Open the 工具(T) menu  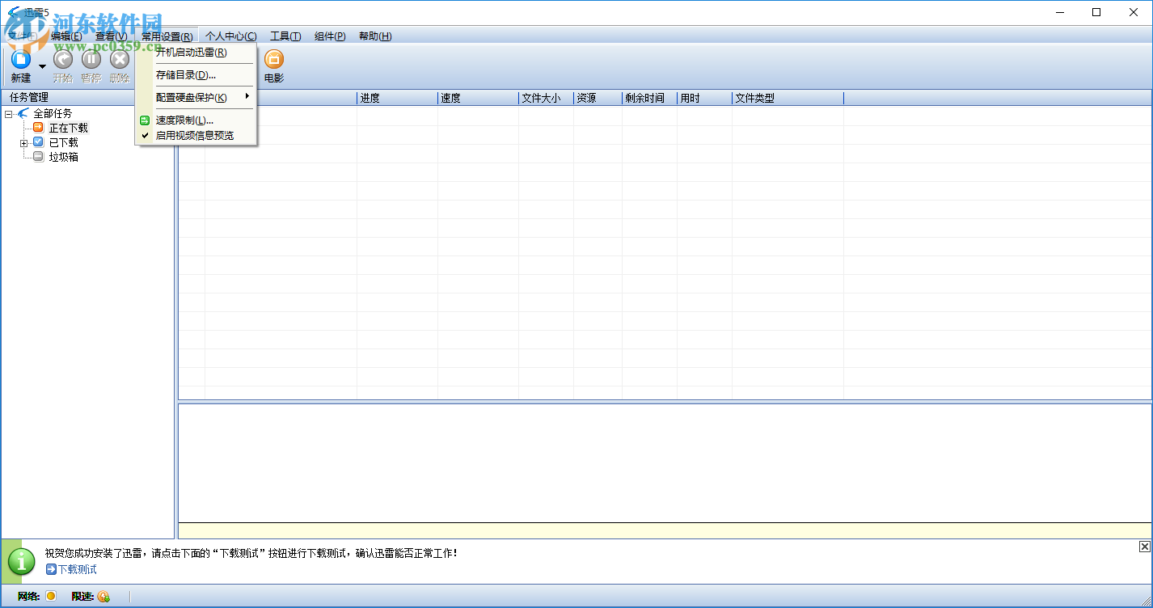coord(285,36)
